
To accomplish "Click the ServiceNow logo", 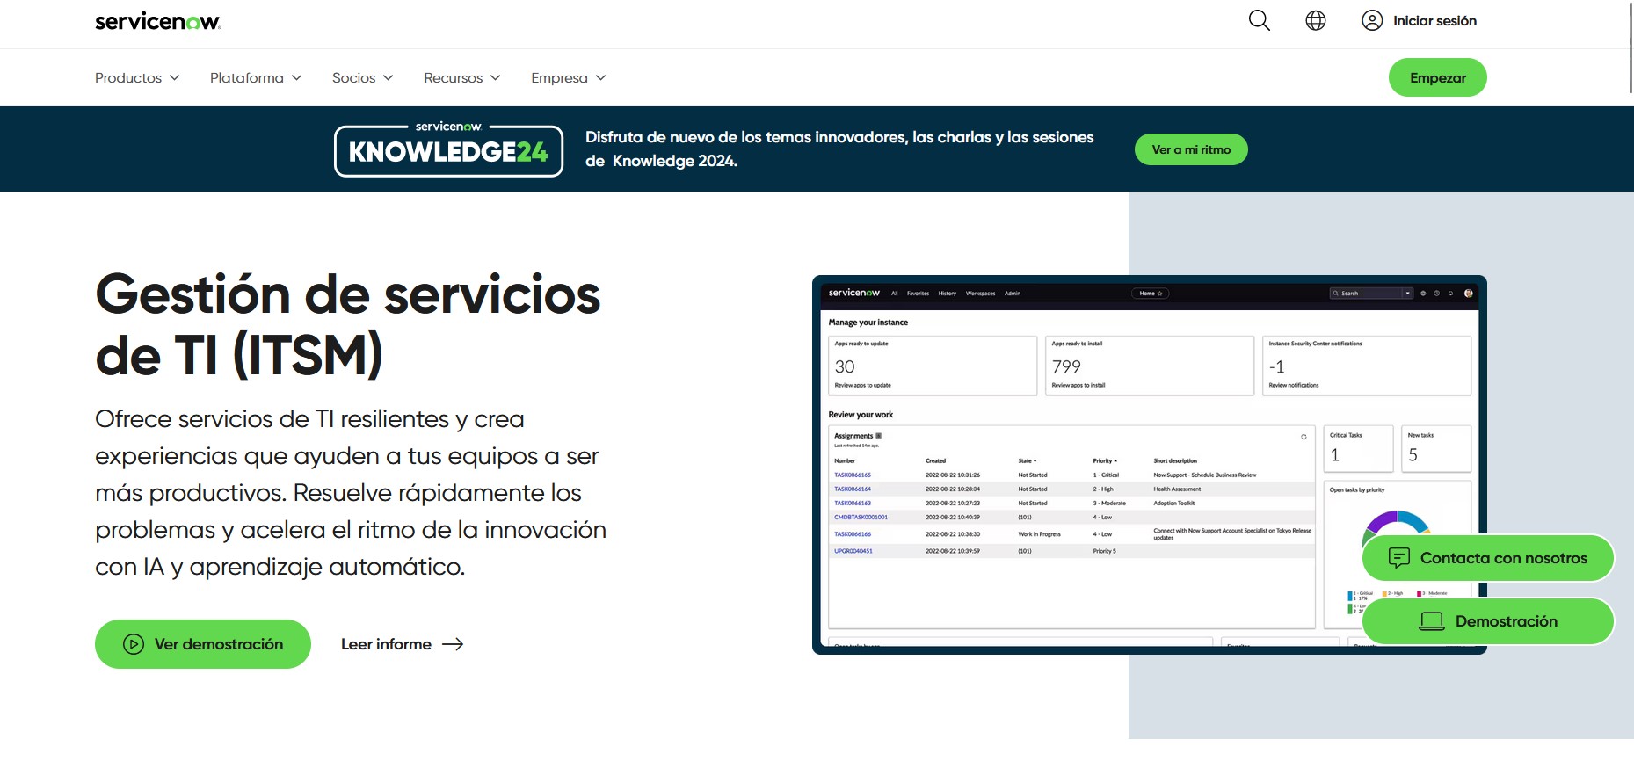I will (x=158, y=21).
